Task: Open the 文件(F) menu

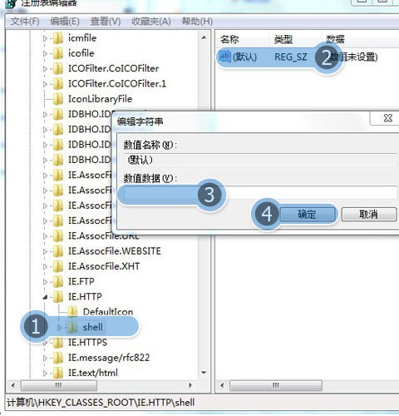Action: 25,22
